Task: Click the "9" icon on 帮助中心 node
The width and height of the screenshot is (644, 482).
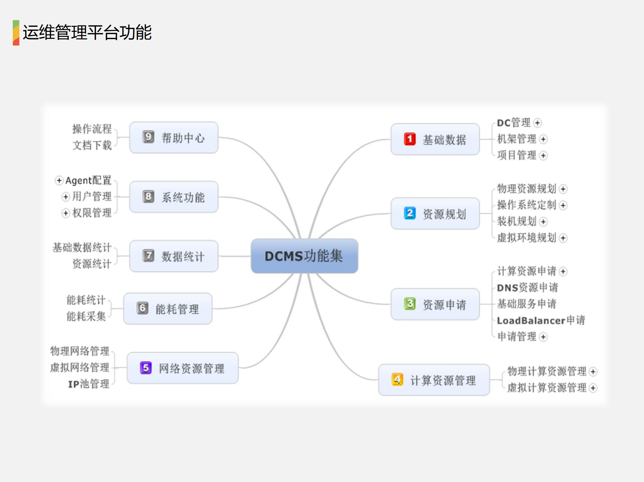Action: click(x=148, y=137)
